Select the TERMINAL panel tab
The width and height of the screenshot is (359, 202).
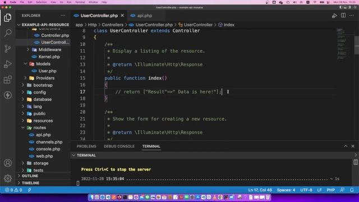(x=151, y=146)
